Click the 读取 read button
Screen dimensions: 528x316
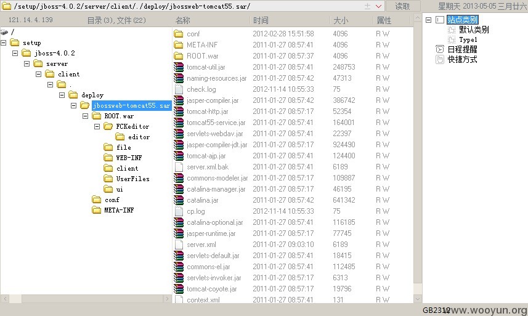point(403,6)
